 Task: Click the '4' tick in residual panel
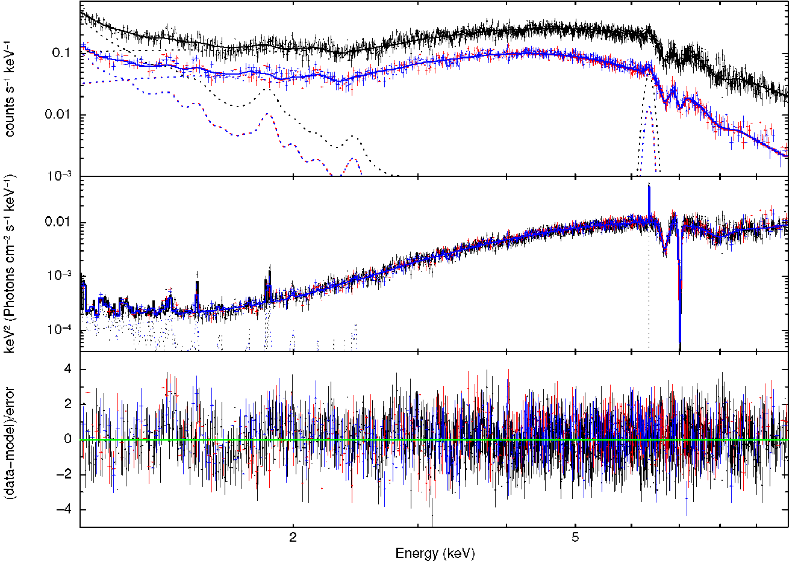[67, 369]
